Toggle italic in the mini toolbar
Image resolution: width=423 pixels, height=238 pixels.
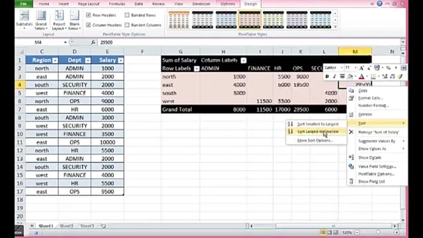pos(334,77)
